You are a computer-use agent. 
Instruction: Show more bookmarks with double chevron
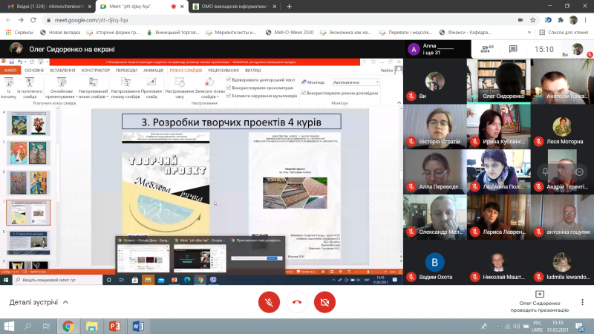[529, 33]
